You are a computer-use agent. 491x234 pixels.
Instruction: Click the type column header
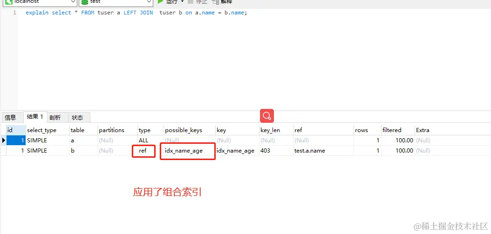tap(151, 130)
